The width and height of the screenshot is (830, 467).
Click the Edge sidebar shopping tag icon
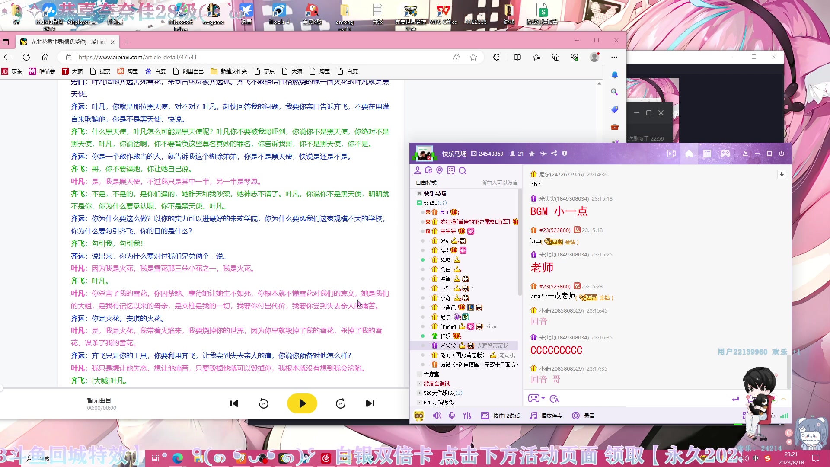click(614, 109)
